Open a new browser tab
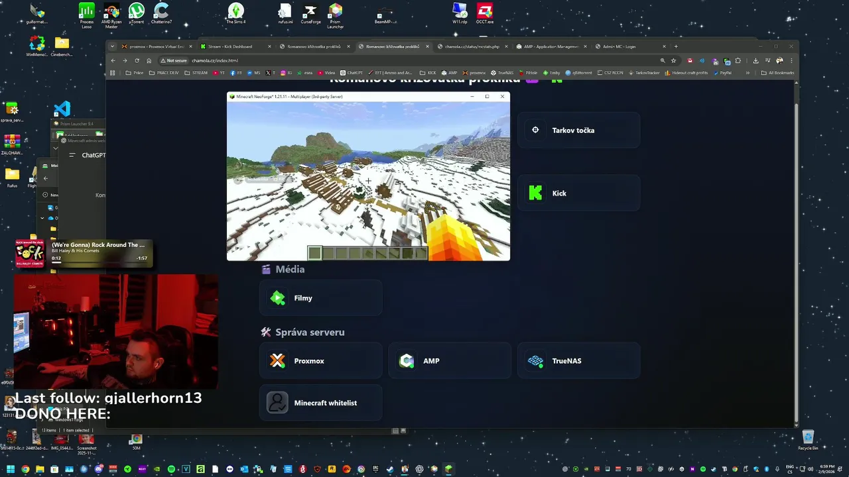849x477 pixels. [x=676, y=46]
